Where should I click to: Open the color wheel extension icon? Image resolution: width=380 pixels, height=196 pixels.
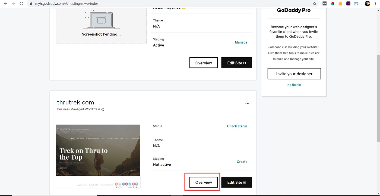tap(332, 4)
